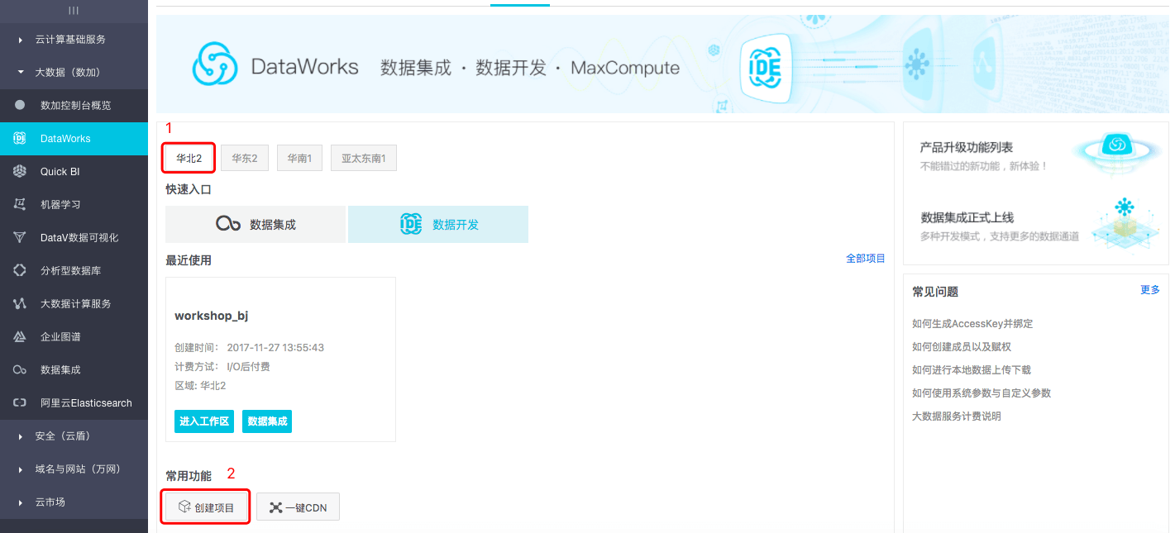Click the 阿里云Elasticsearch sidebar icon
This screenshot has height=533, width=1175.
pos(20,402)
